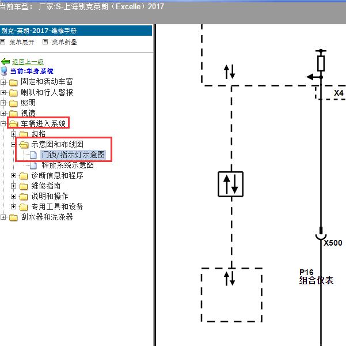Select 固定和活动车窗 in the tree
The image size is (346, 346).
click(x=47, y=81)
